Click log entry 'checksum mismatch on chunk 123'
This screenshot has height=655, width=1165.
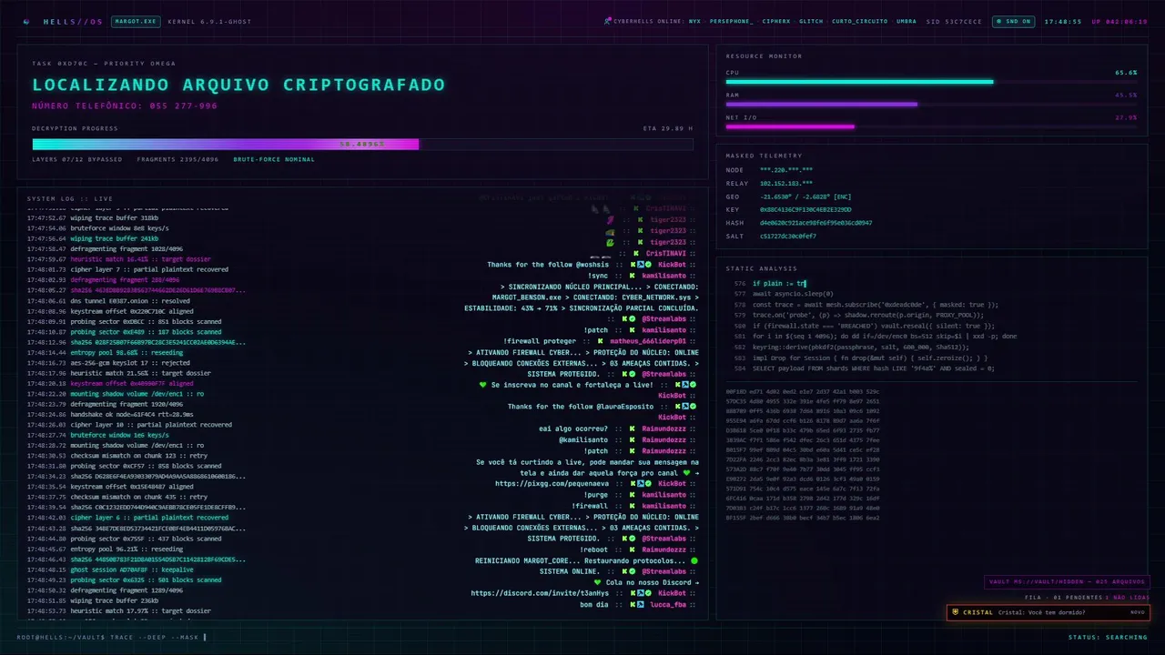click(x=138, y=456)
